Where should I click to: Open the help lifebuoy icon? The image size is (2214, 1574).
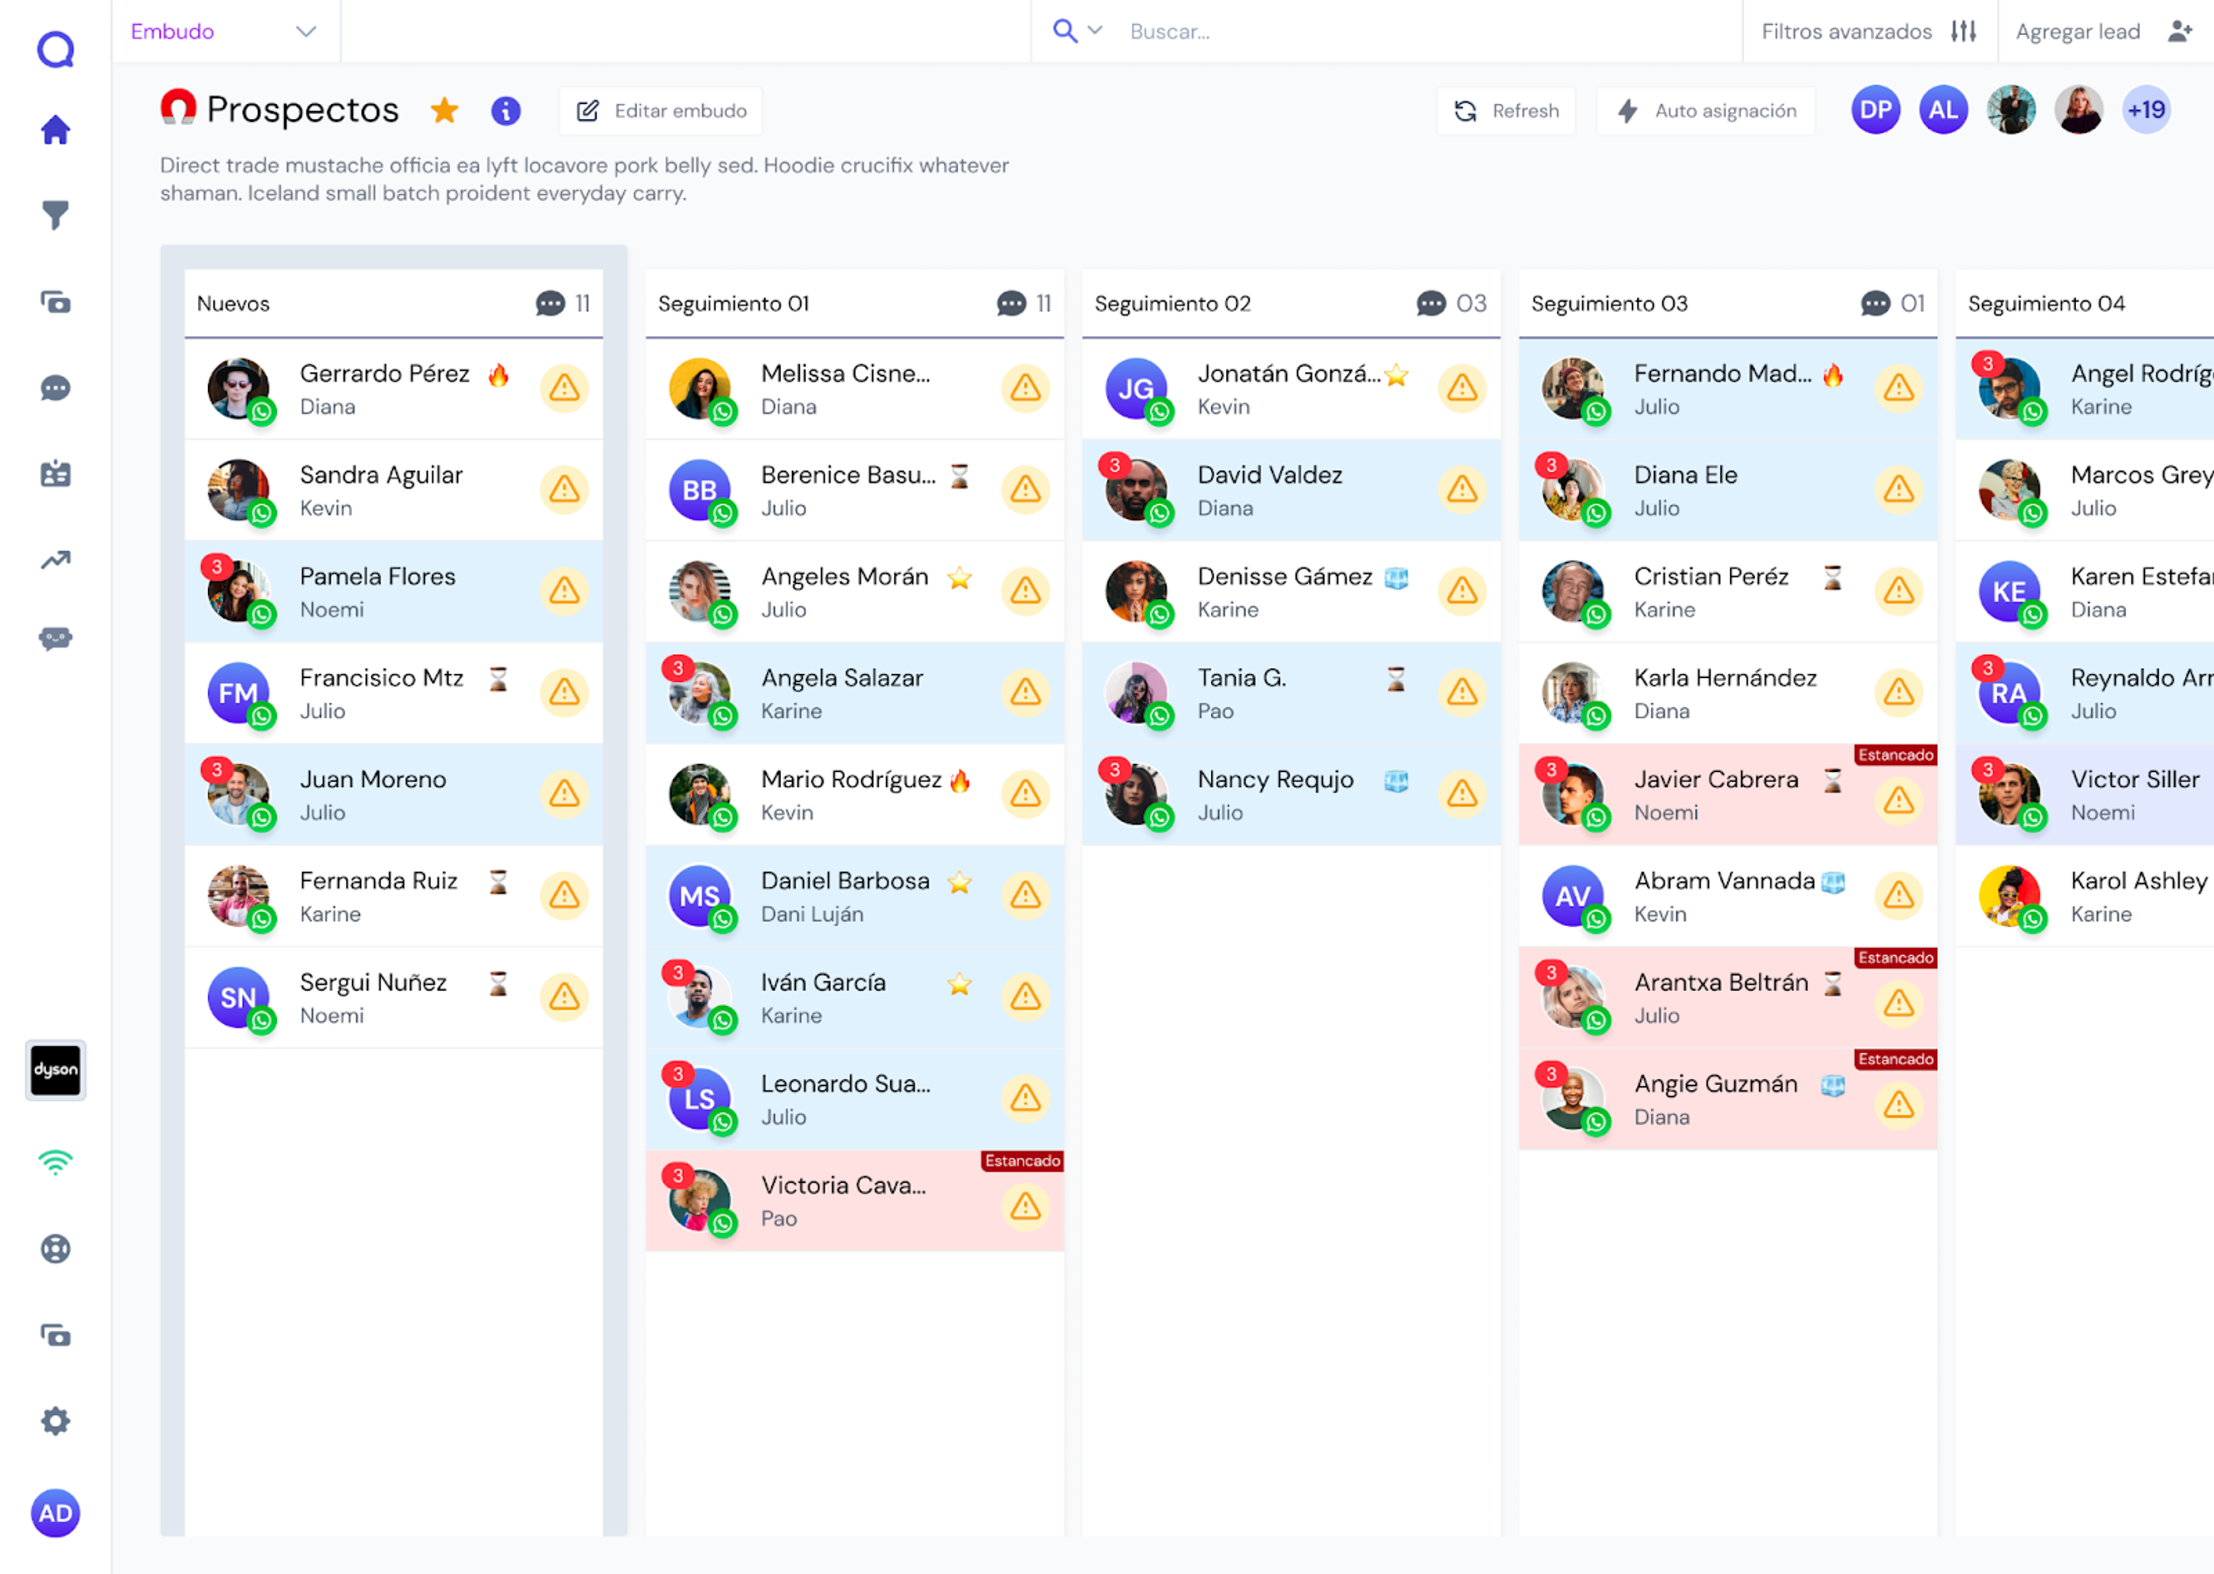55,1248
